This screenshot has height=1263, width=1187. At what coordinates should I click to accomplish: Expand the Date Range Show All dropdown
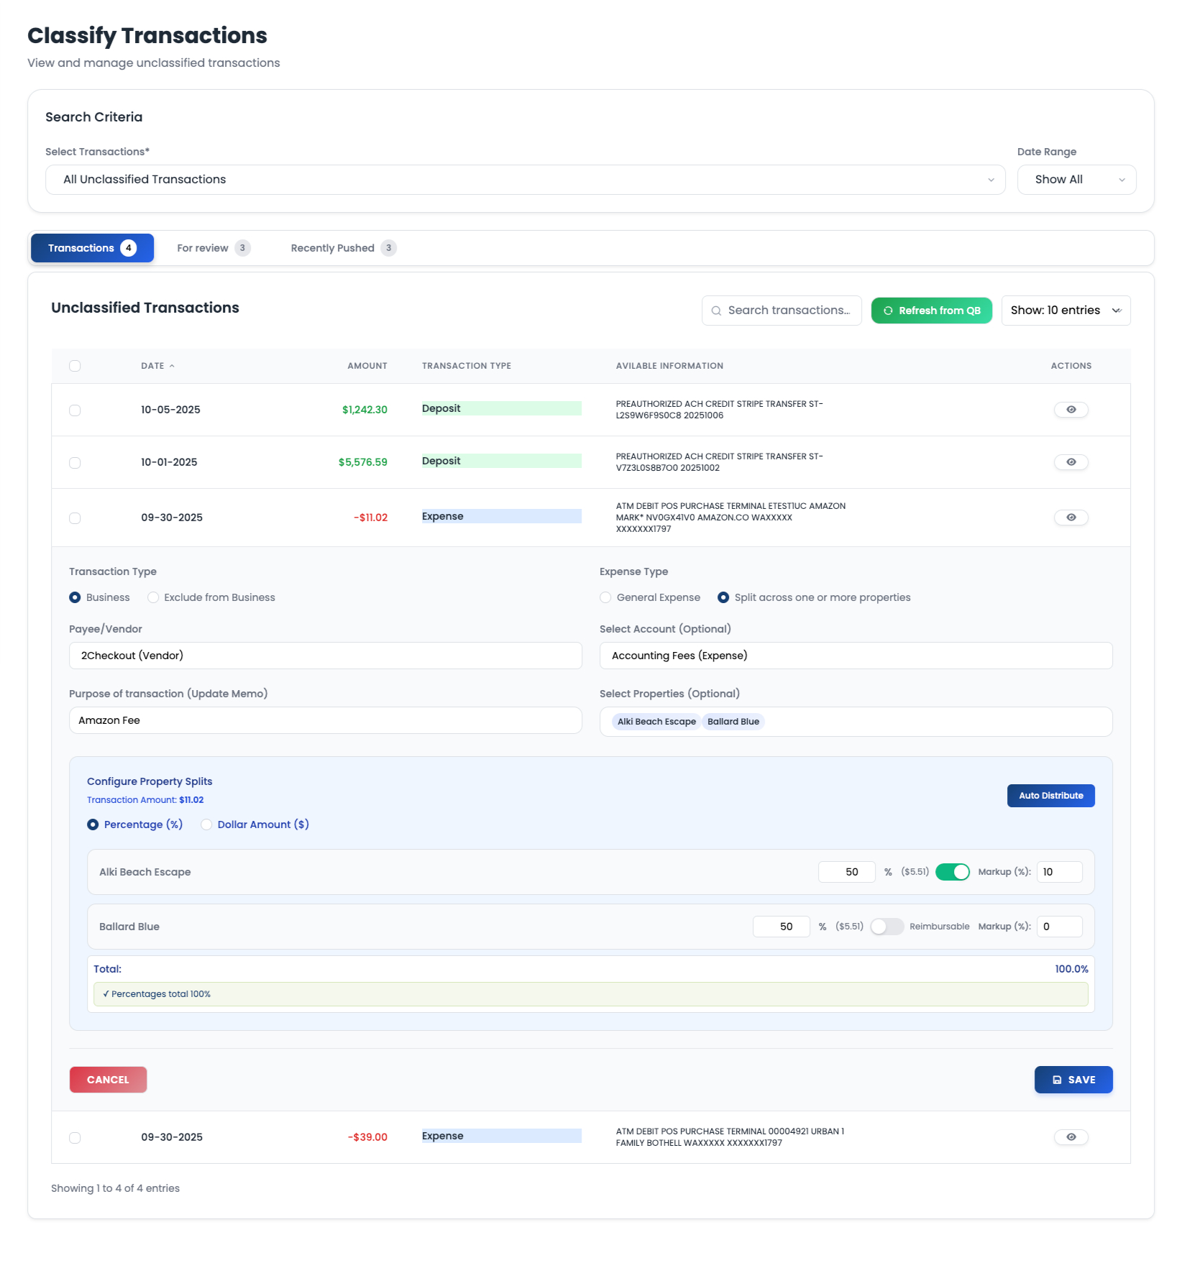tap(1076, 180)
